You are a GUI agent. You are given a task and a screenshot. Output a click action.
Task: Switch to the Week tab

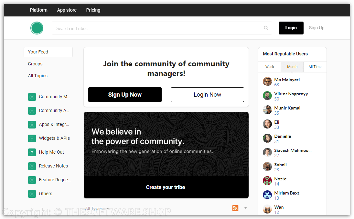click(x=270, y=67)
